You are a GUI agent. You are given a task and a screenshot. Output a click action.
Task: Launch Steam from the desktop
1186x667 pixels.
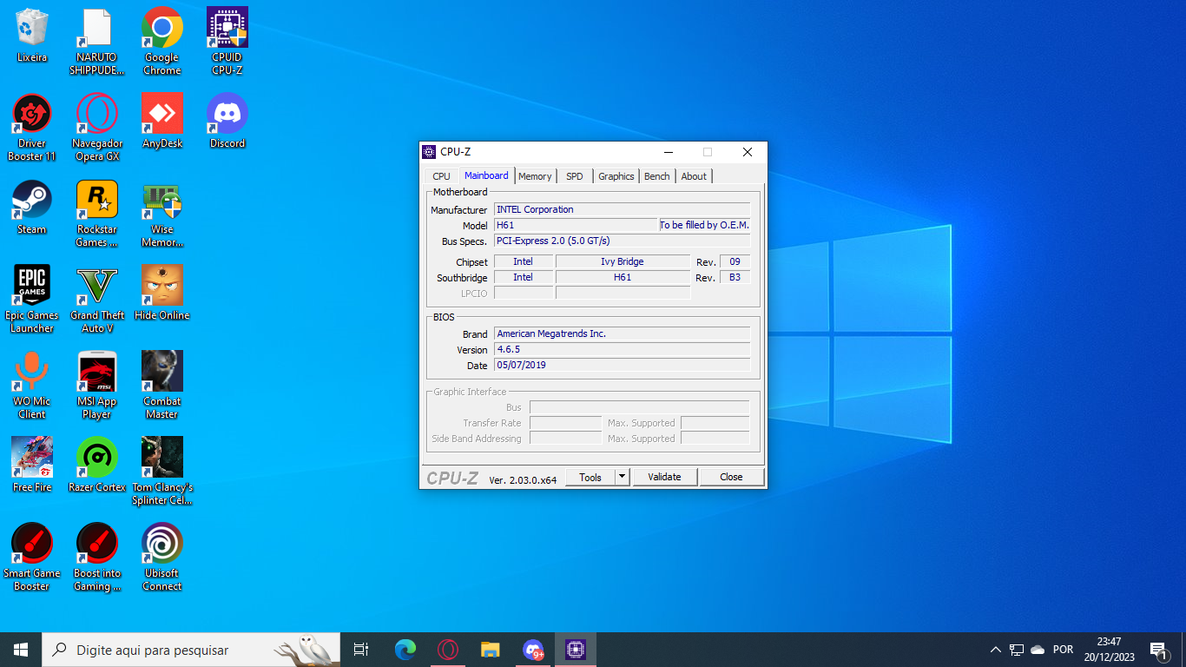point(32,207)
